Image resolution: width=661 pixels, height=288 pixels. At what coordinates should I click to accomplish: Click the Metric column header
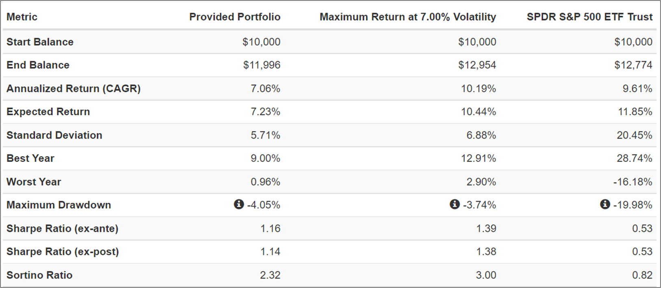[22, 17]
